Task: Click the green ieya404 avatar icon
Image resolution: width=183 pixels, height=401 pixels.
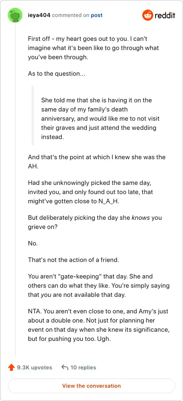Action: tap(15, 15)
